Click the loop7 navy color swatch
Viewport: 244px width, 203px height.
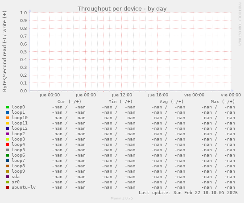(x=8, y=161)
